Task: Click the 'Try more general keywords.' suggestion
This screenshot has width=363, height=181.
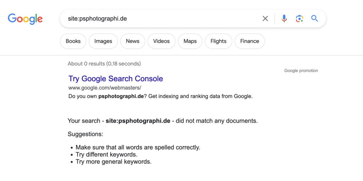Action: click(114, 162)
